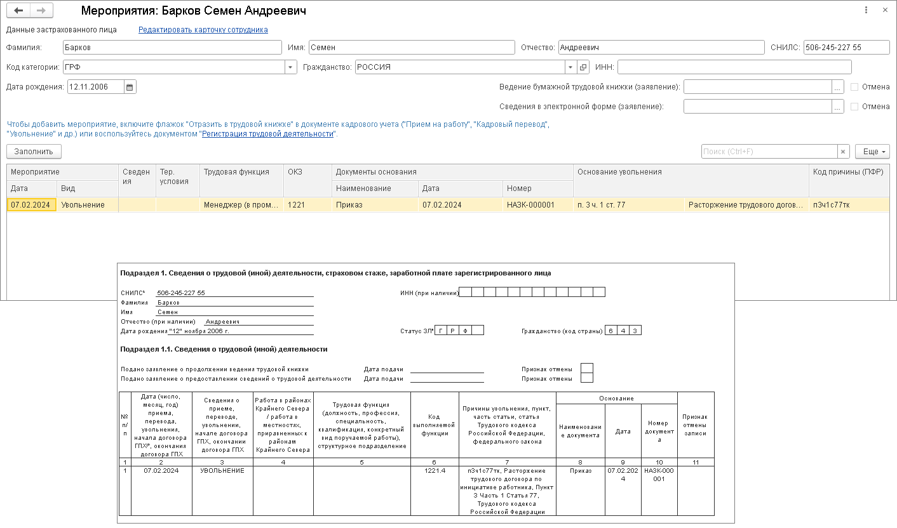Select the event date cell 07.02.2024
The height and width of the screenshot is (528, 897).
pos(32,204)
